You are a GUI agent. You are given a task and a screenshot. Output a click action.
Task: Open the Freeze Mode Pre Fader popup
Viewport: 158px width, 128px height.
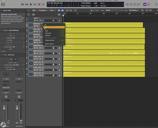pyautogui.click(x=19, y=65)
